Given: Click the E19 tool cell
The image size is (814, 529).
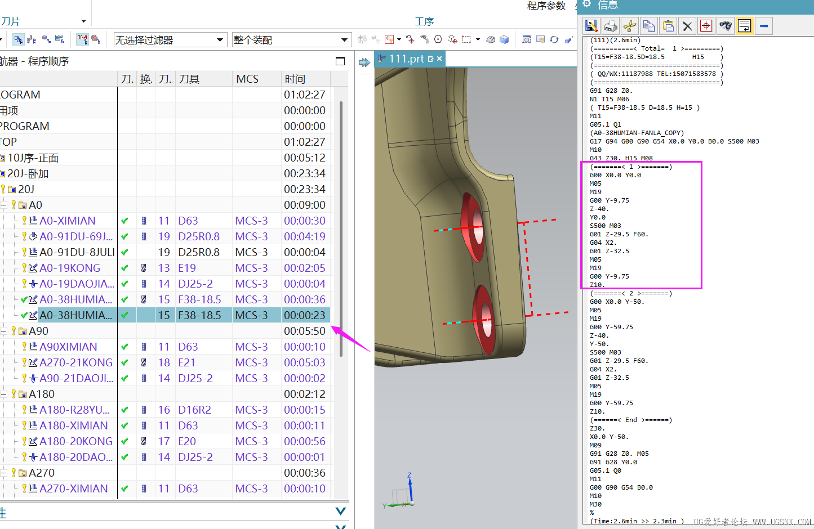Looking at the screenshot, I should (x=187, y=268).
